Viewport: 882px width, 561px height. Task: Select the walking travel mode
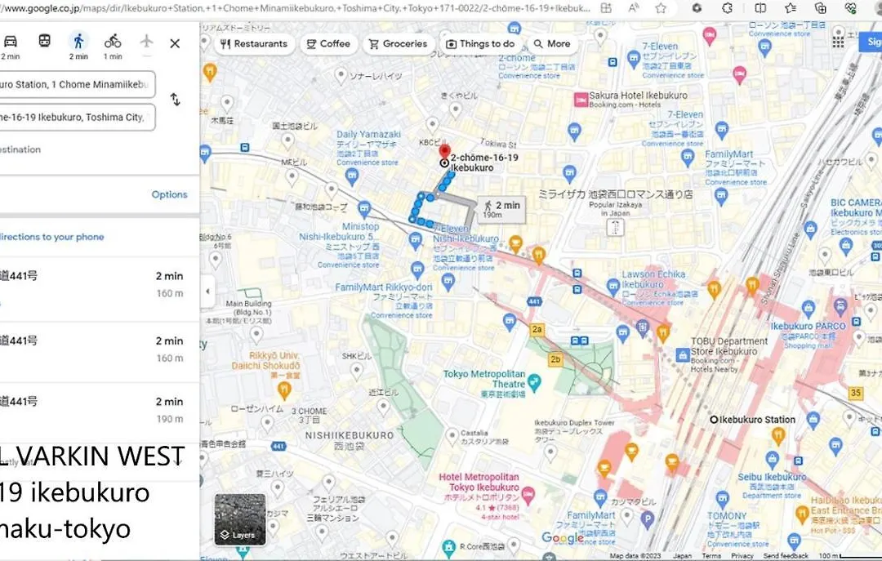[78, 41]
